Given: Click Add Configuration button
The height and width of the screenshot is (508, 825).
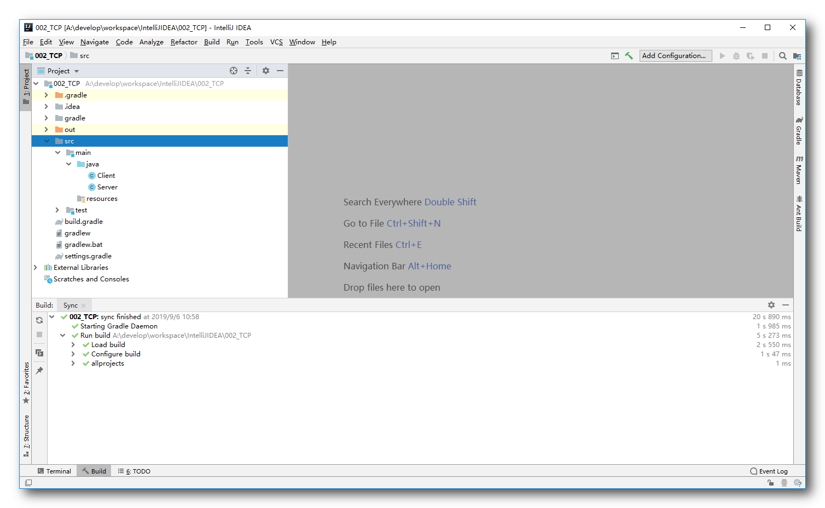Looking at the screenshot, I should coord(676,56).
